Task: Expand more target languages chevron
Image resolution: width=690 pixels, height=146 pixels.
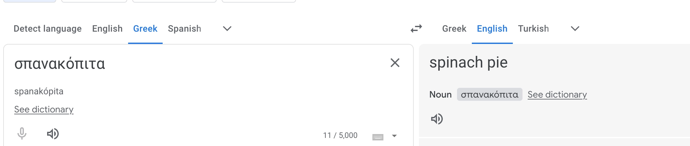Action: (x=575, y=29)
